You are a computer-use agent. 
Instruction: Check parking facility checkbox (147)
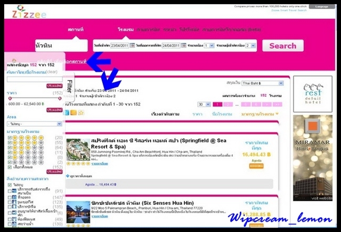(10, 197)
